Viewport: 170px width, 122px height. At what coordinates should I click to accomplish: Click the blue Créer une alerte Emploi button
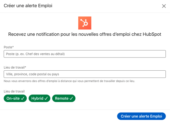tap(142, 116)
